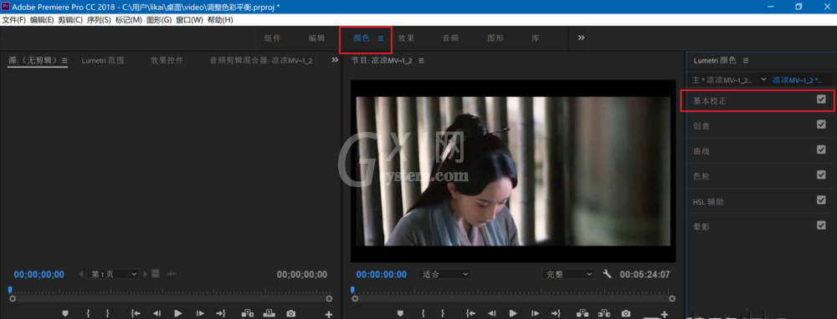Step forward one frame in Program monitor
This screenshot has height=319, width=837.
[535, 314]
